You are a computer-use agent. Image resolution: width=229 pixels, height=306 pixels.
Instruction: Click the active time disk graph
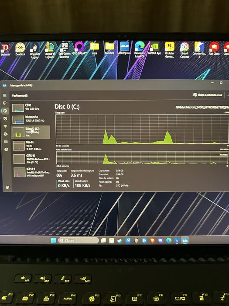click(142, 129)
